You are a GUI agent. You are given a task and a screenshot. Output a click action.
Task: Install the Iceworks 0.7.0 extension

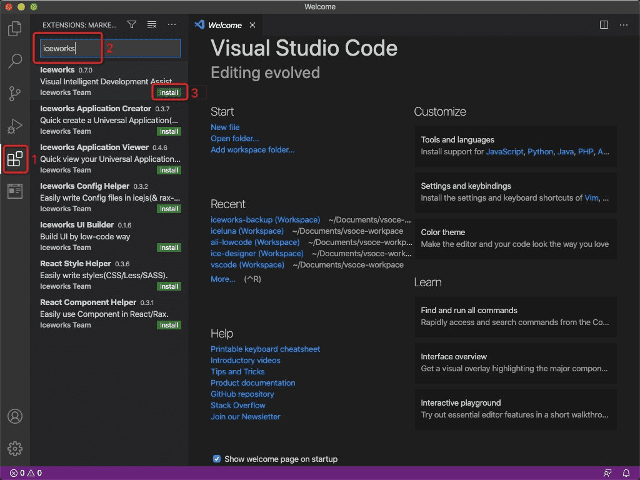point(169,92)
